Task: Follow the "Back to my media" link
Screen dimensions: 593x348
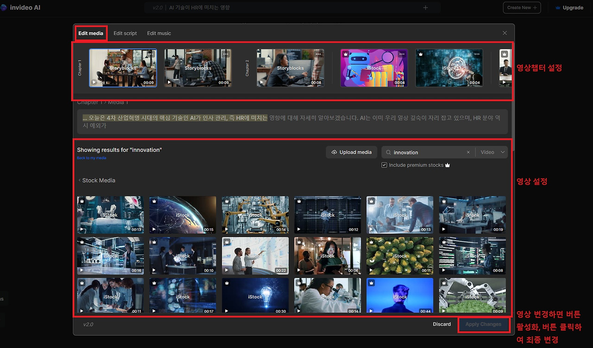Action: pyautogui.click(x=92, y=158)
